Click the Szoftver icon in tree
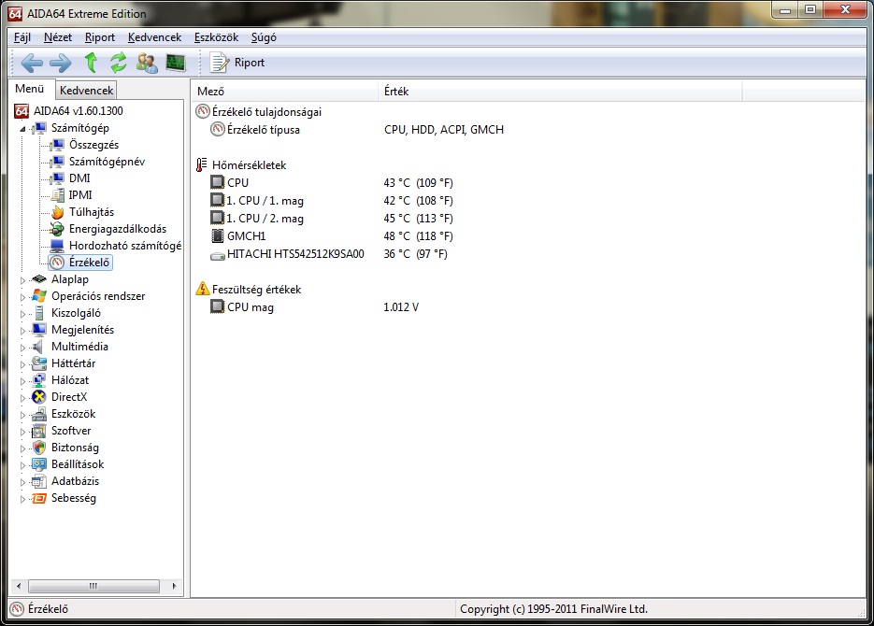 (39, 431)
